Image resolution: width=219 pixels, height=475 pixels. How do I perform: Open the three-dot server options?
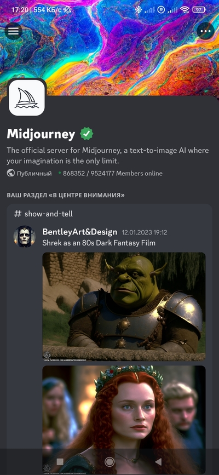click(205, 31)
